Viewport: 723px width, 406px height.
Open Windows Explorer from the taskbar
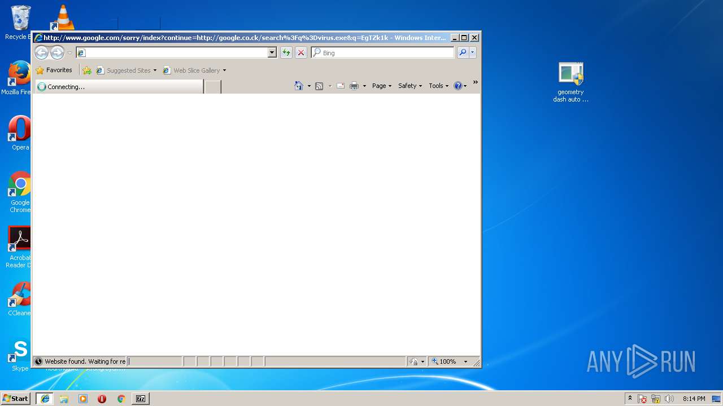pyautogui.click(x=64, y=399)
